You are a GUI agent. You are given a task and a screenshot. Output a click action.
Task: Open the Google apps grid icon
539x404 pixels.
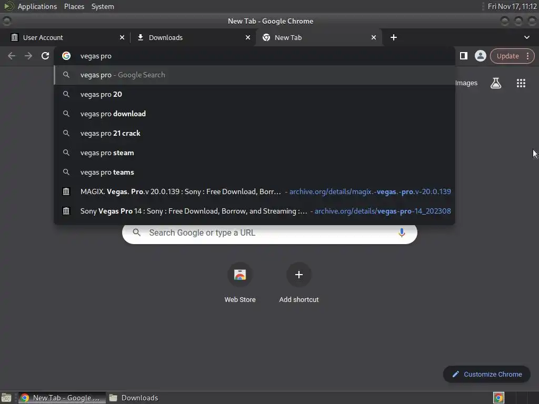pyautogui.click(x=521, y=83)
